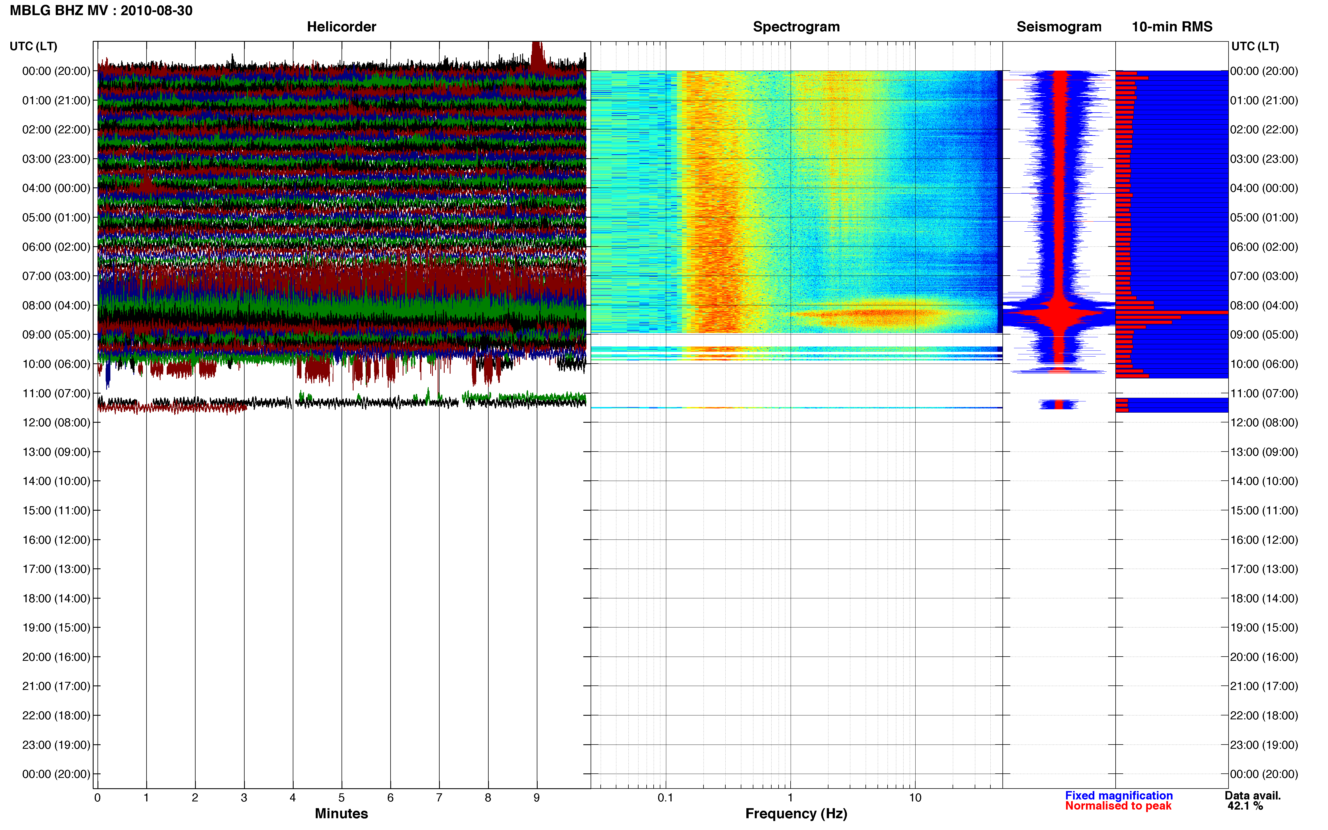Image resolution: width=1328 pixels, height=830 pixels.
Task: Click the 'Seismogram' panel heading
Action: pos(1058,26)
